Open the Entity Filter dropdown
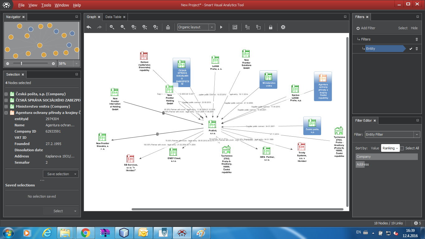 tap(416, 134)
